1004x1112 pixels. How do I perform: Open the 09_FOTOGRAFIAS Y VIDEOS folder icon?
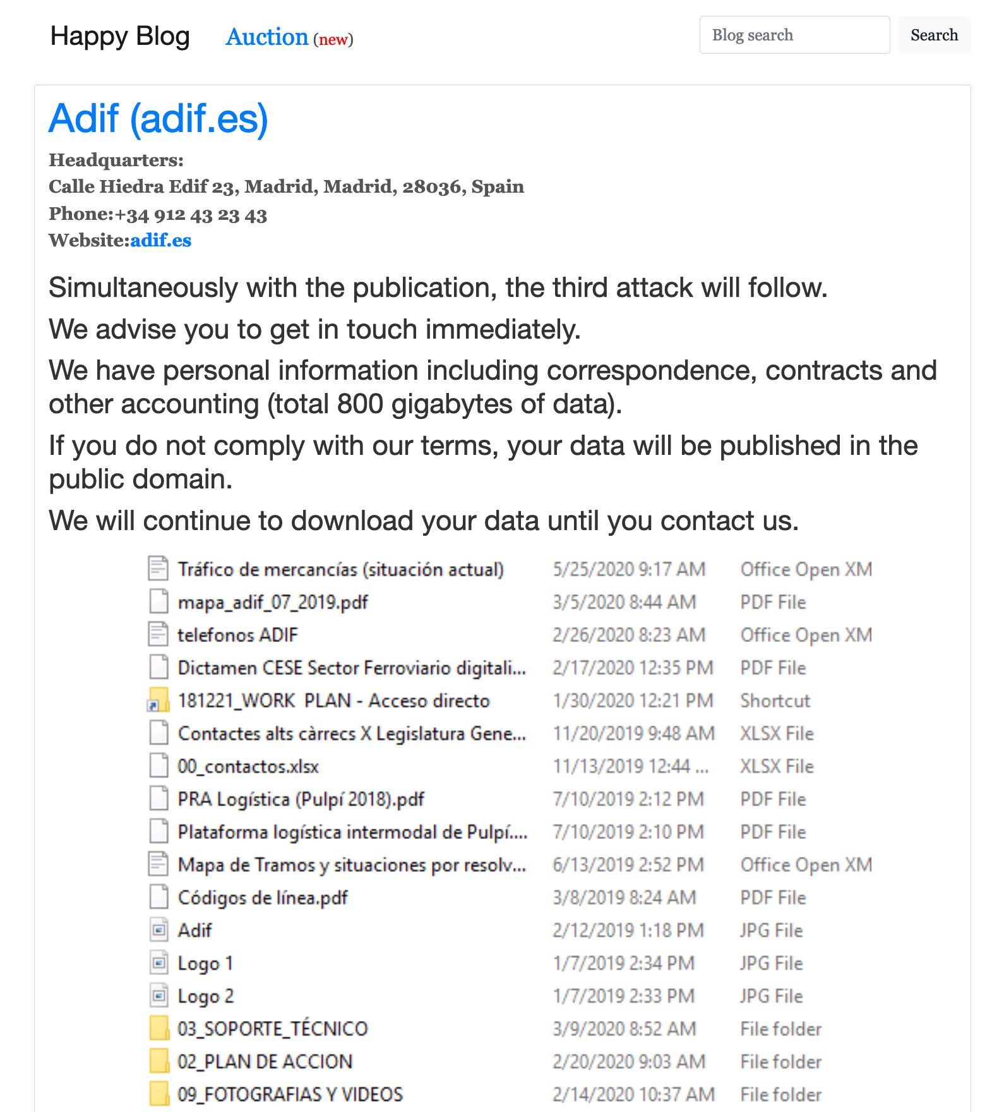pyautogui.click(x=160, y=1094)
